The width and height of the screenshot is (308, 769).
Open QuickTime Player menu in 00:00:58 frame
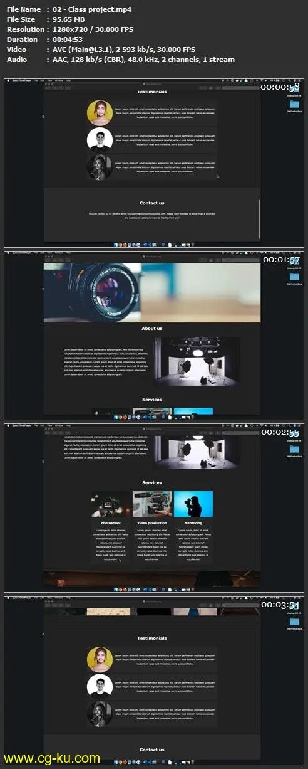pyautogui.click(x=21, y=81)
